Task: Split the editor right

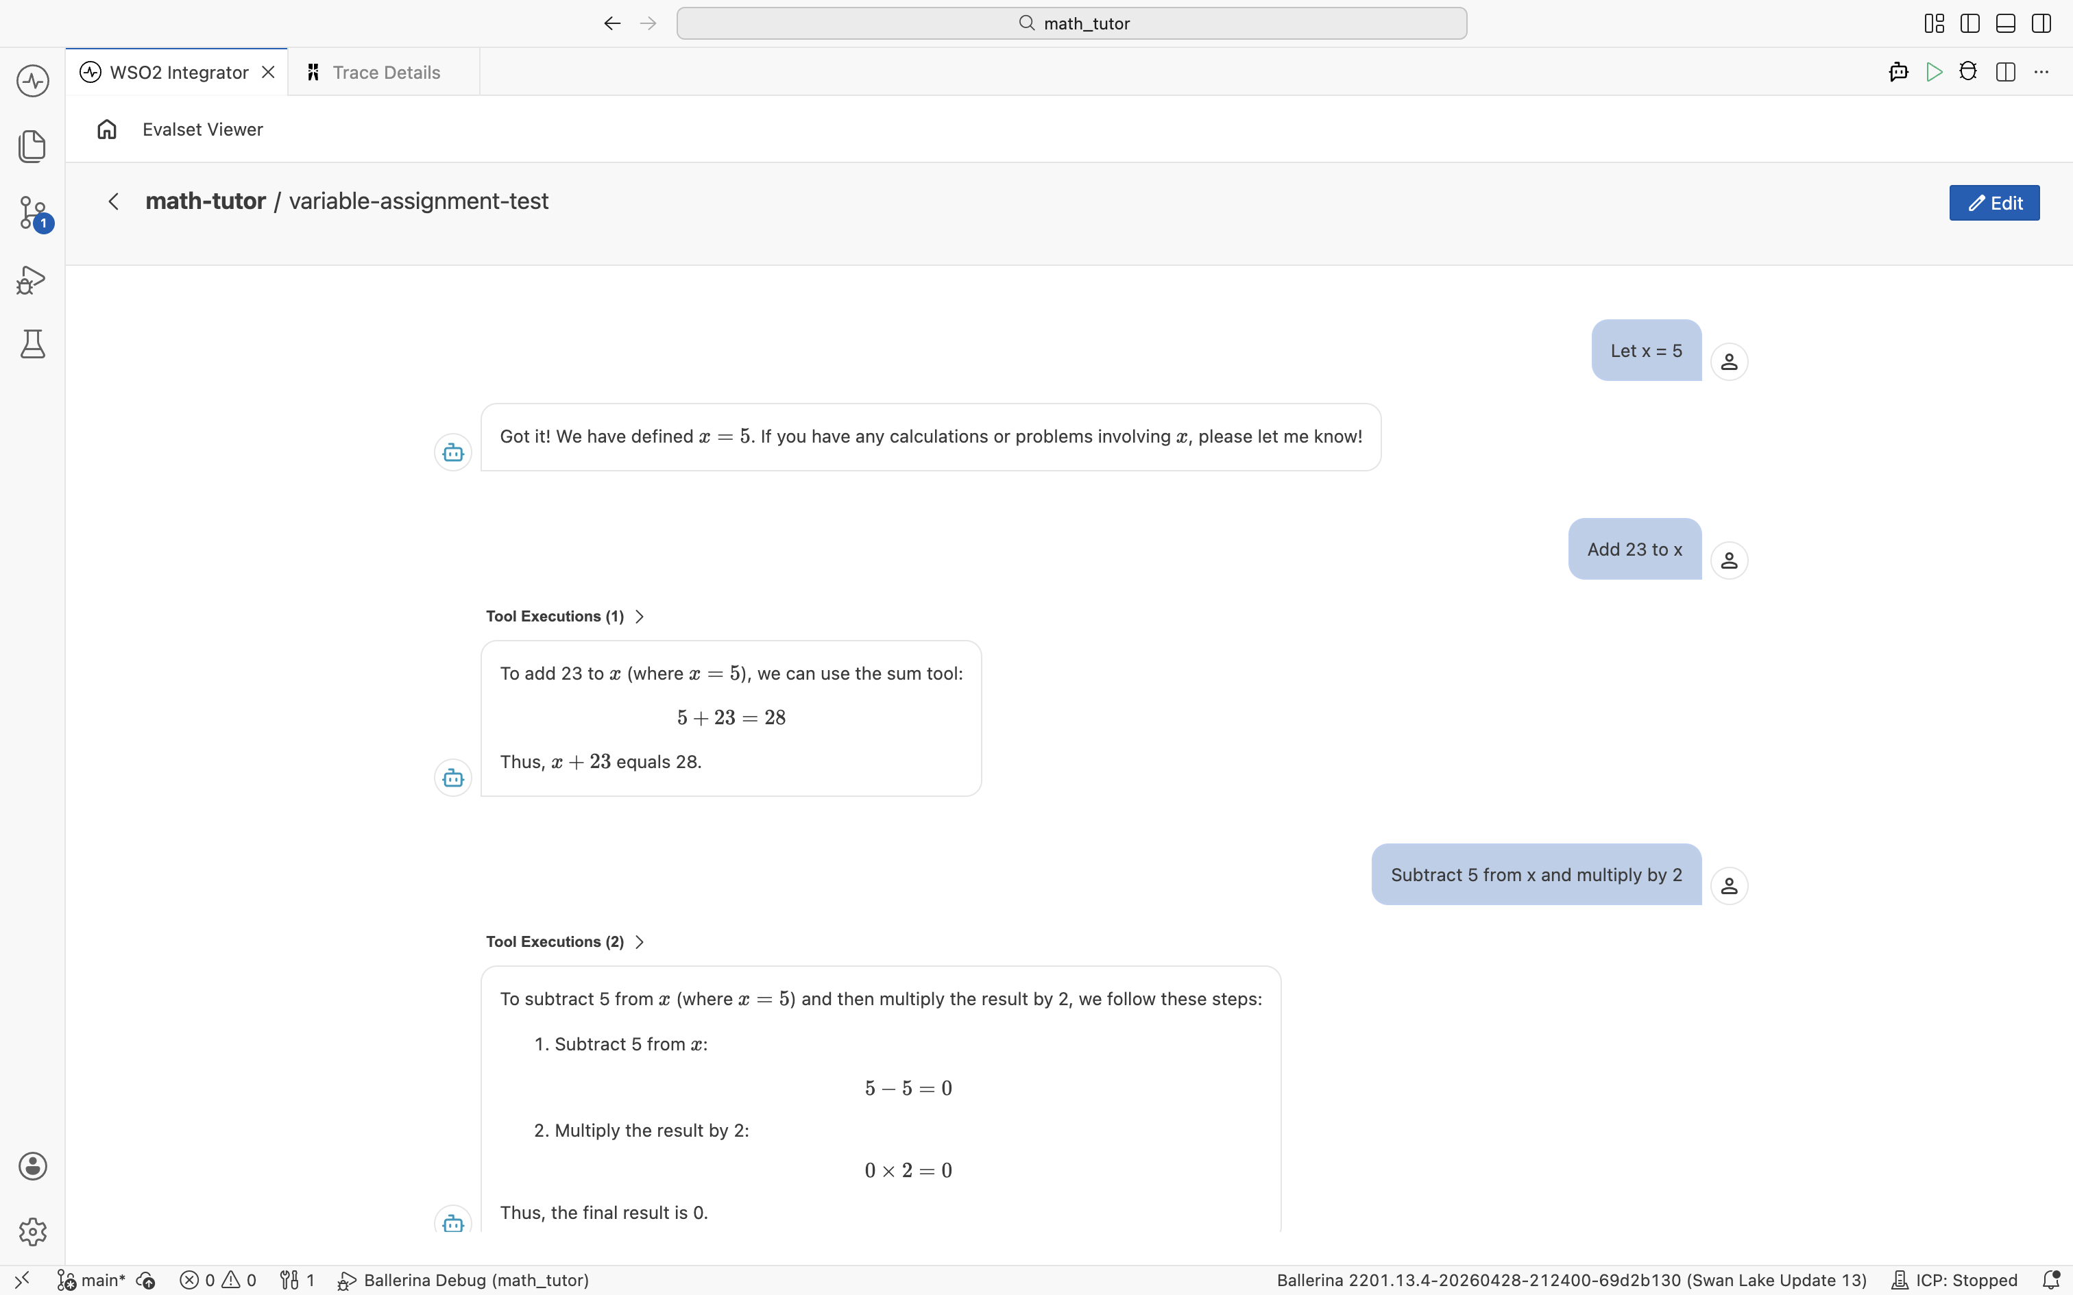Action: [x=2005, y=72]
